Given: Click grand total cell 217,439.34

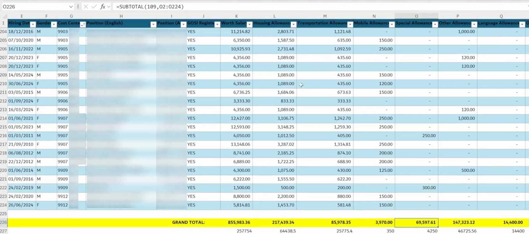Looking at the screenshot, I should coord(275,222).
